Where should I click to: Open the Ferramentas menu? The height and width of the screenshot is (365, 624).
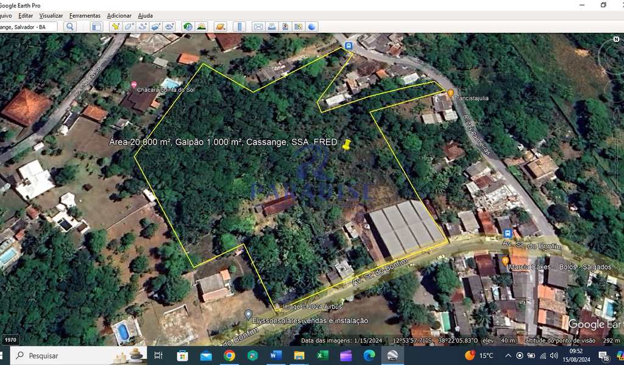click(85, 15)
